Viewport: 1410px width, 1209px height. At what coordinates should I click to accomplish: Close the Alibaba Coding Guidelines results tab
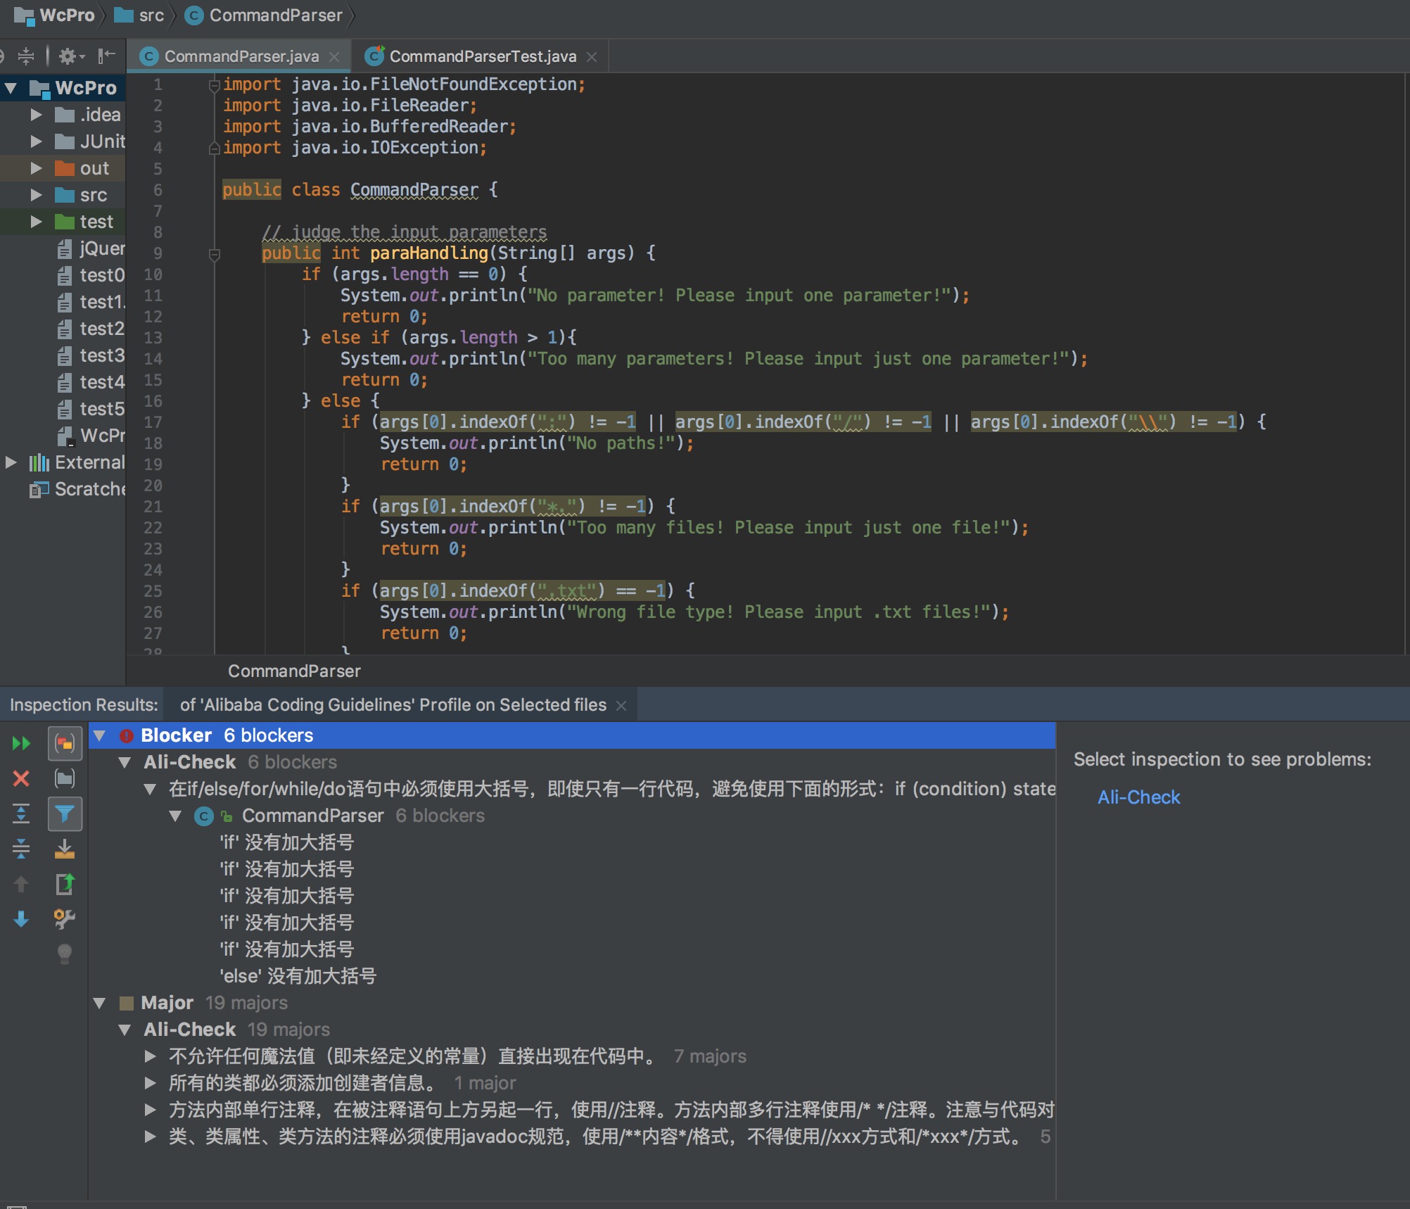pos(621,705)
